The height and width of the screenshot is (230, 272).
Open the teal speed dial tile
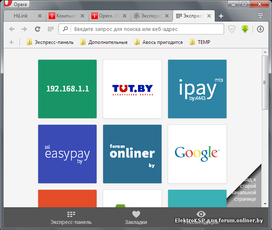click(x=197, y=198)
